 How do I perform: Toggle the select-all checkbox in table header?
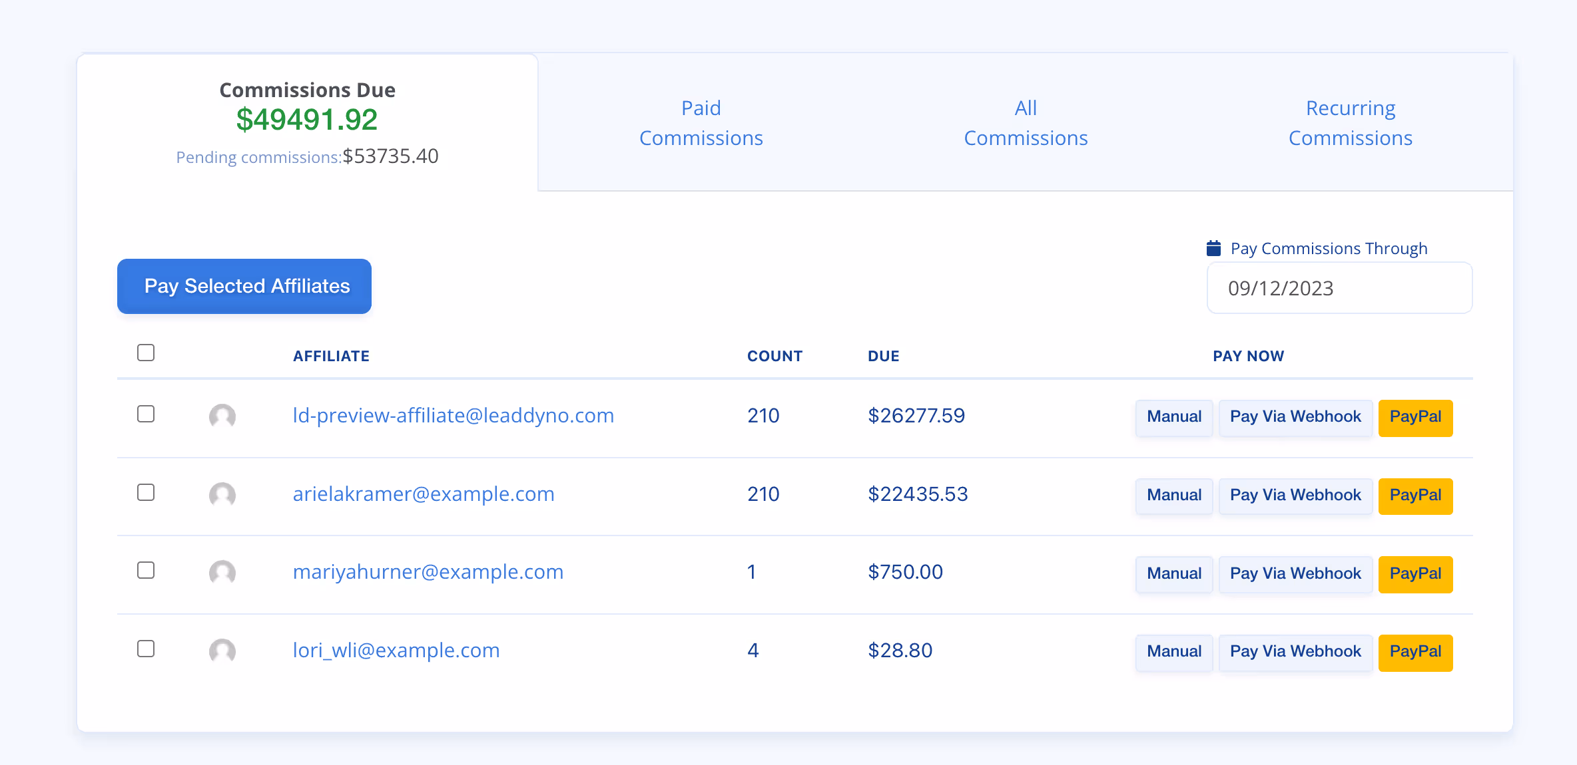pos(146,353)
